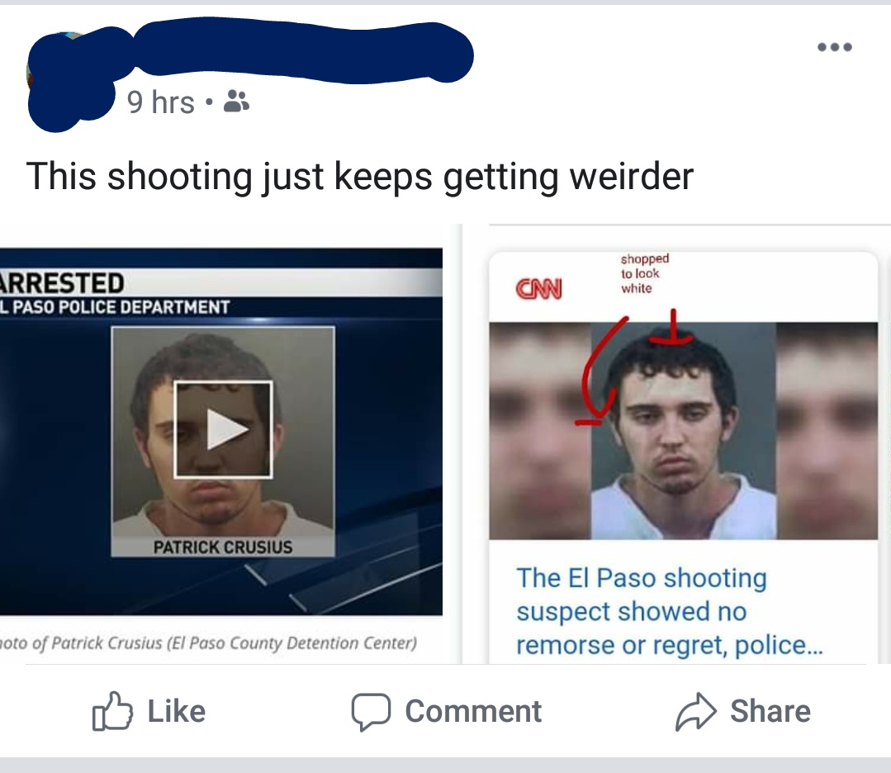
Task: Click the Patrick Crusius photo caption
Action: (208, 643)
